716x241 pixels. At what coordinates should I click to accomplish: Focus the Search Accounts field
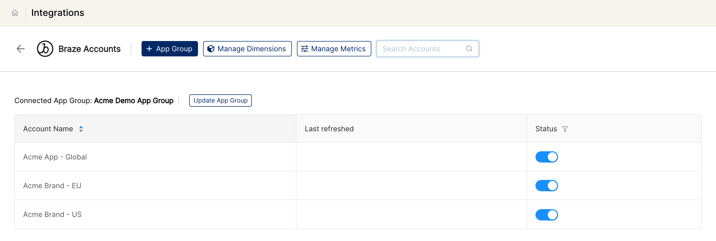pos(427,49)
